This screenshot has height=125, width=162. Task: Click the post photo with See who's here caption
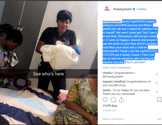(49, 63)
